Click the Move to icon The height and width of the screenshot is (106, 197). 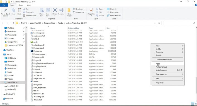(42, 10)
